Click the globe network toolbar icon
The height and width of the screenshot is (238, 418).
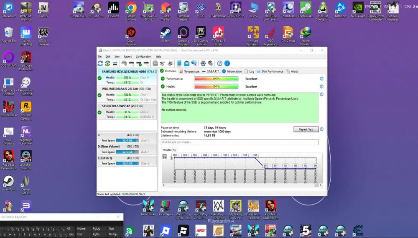click(194, 63)
